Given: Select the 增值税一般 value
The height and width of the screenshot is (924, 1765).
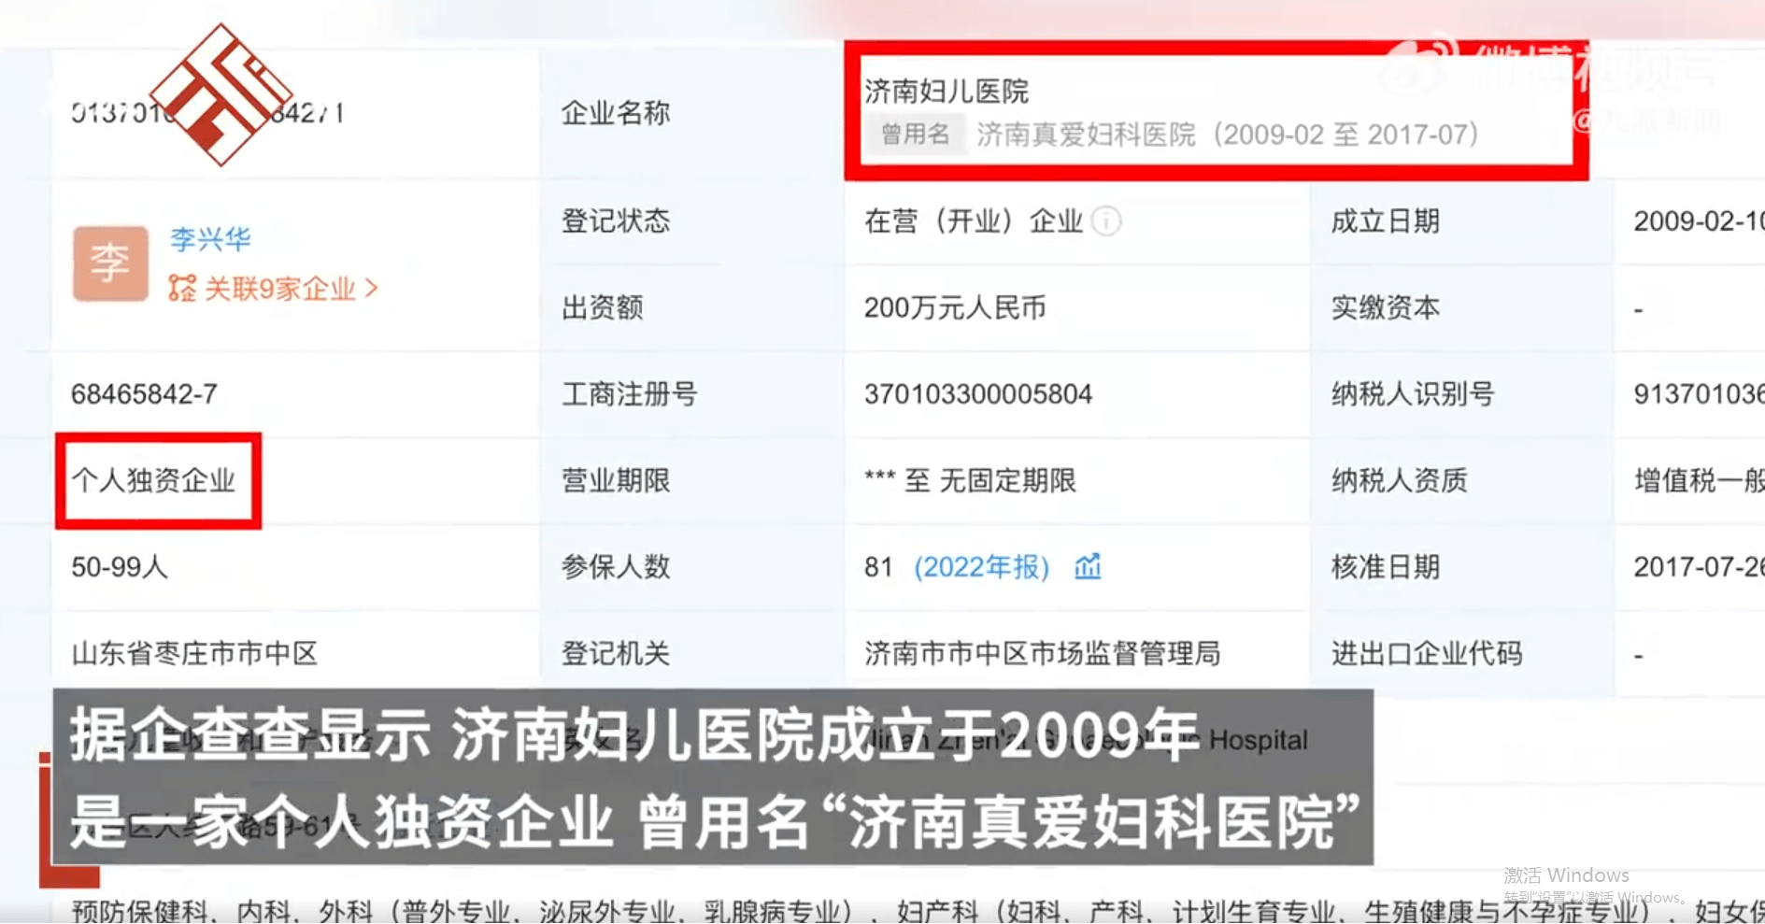Looking at the screenshot, I should (1699, 480).
